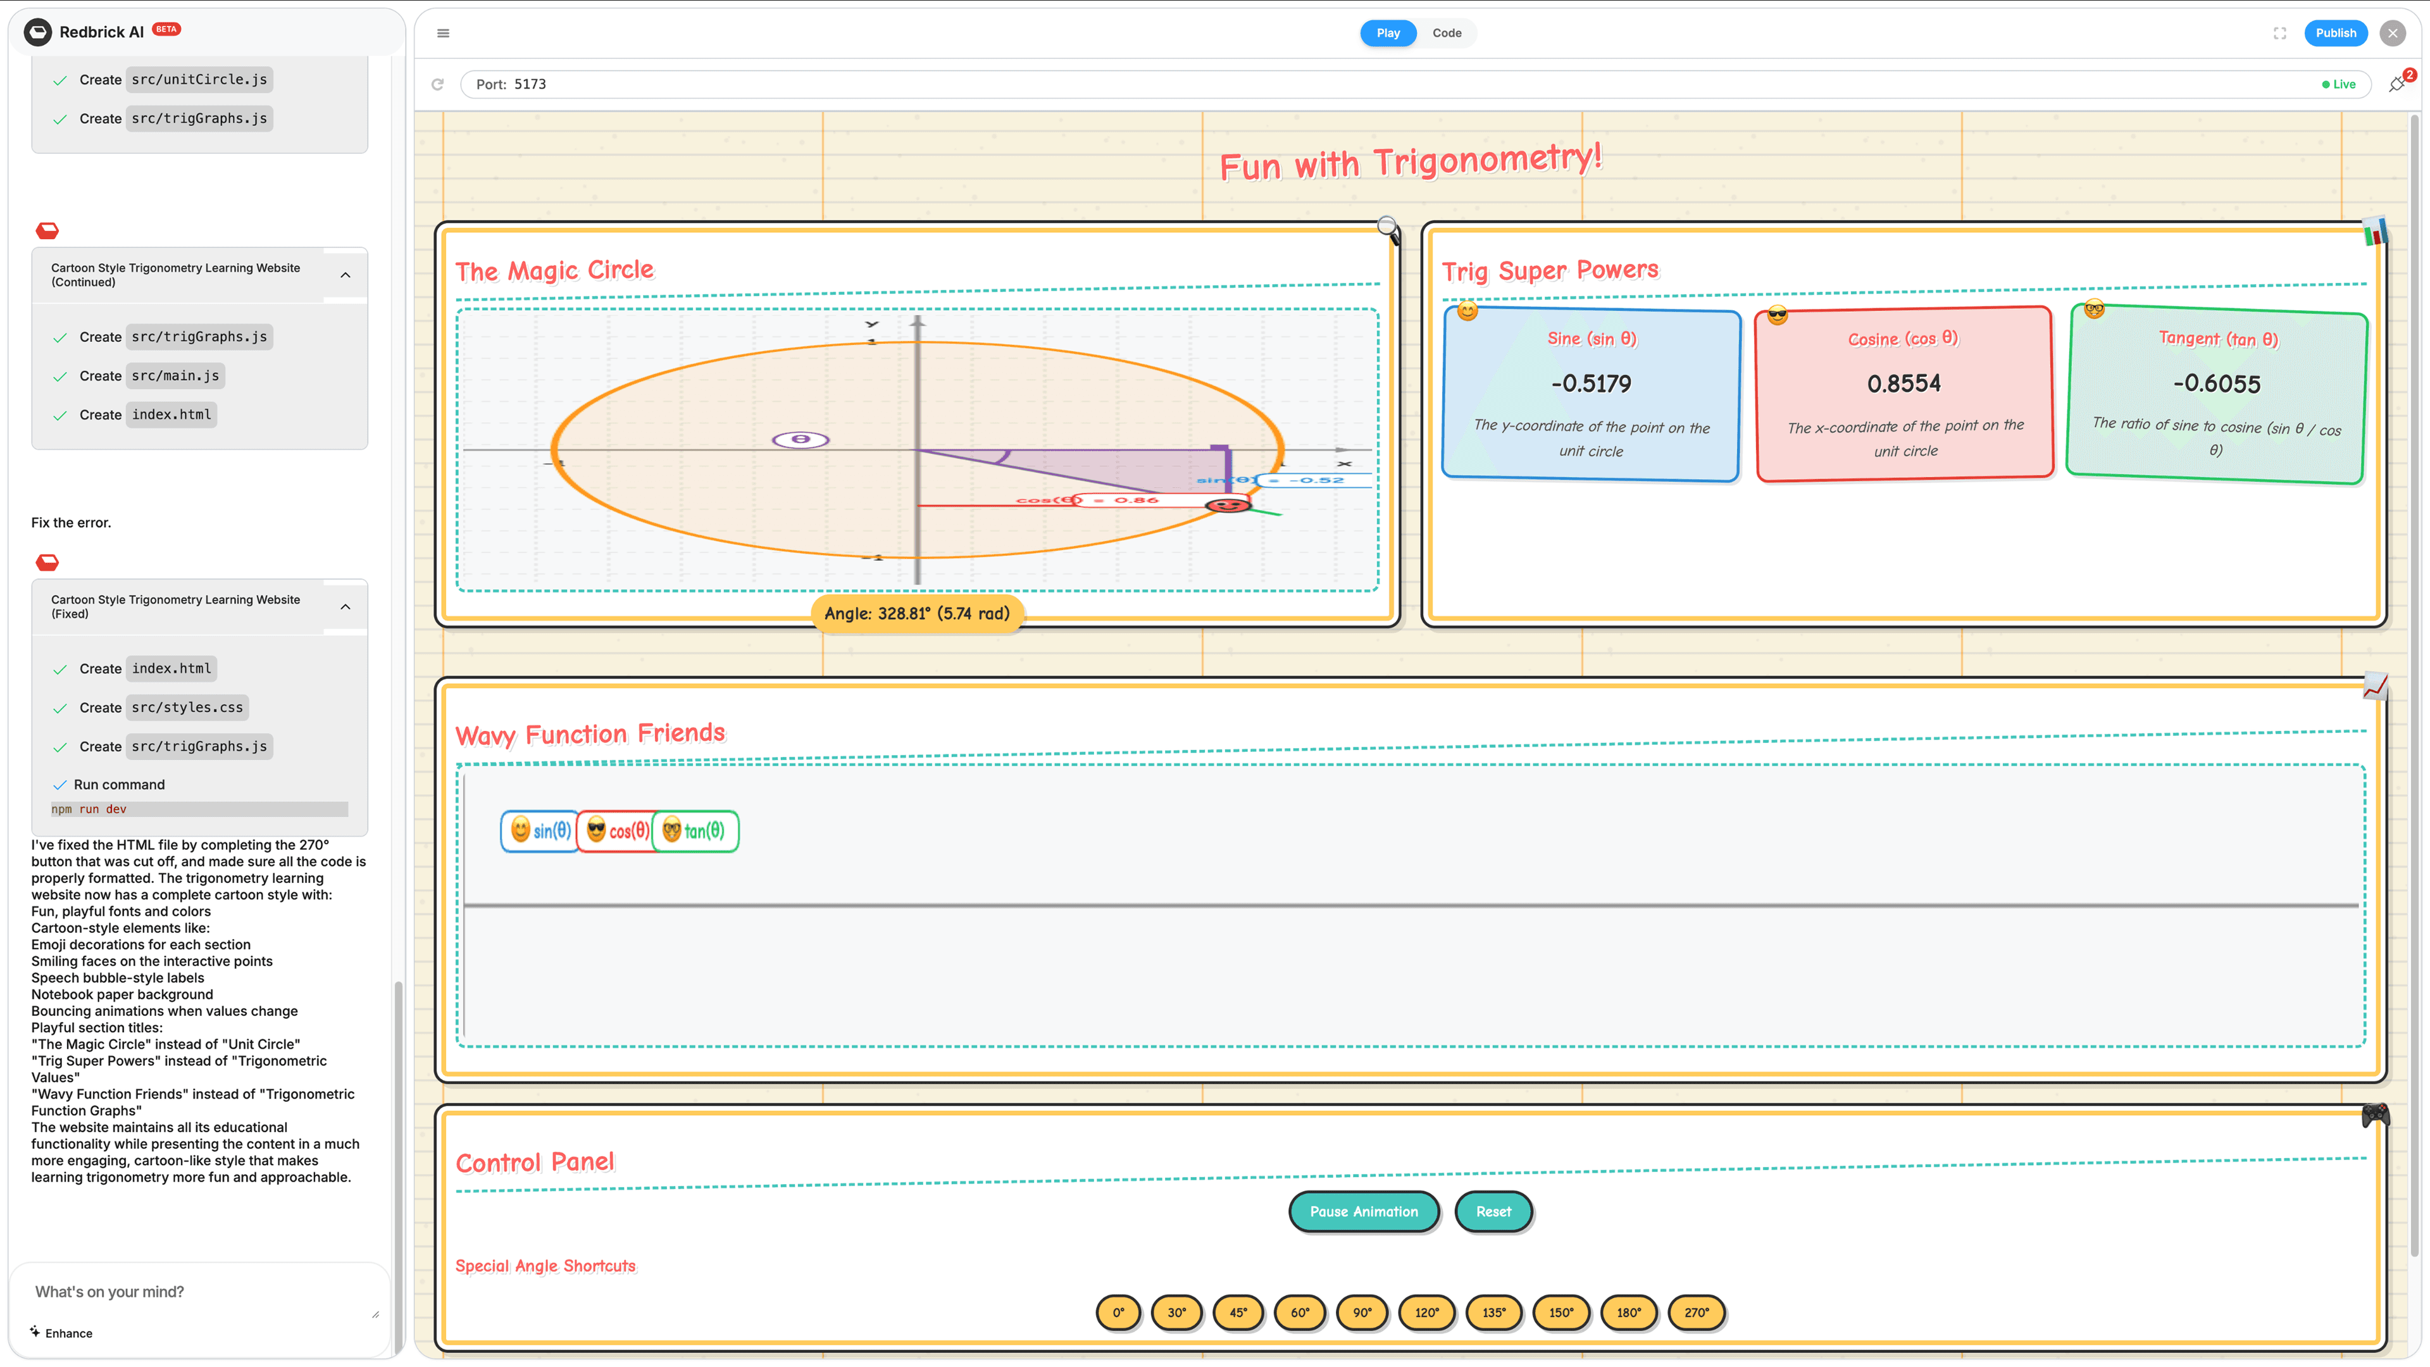The image size is (2430, 1367).
Task: Click the 90° angle shortcut
Action: point(1362,1313)
